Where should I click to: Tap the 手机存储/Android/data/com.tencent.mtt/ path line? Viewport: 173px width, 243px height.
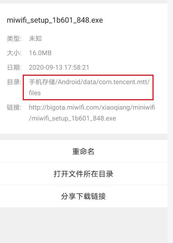pyautogui.click(x=89, y=82)
